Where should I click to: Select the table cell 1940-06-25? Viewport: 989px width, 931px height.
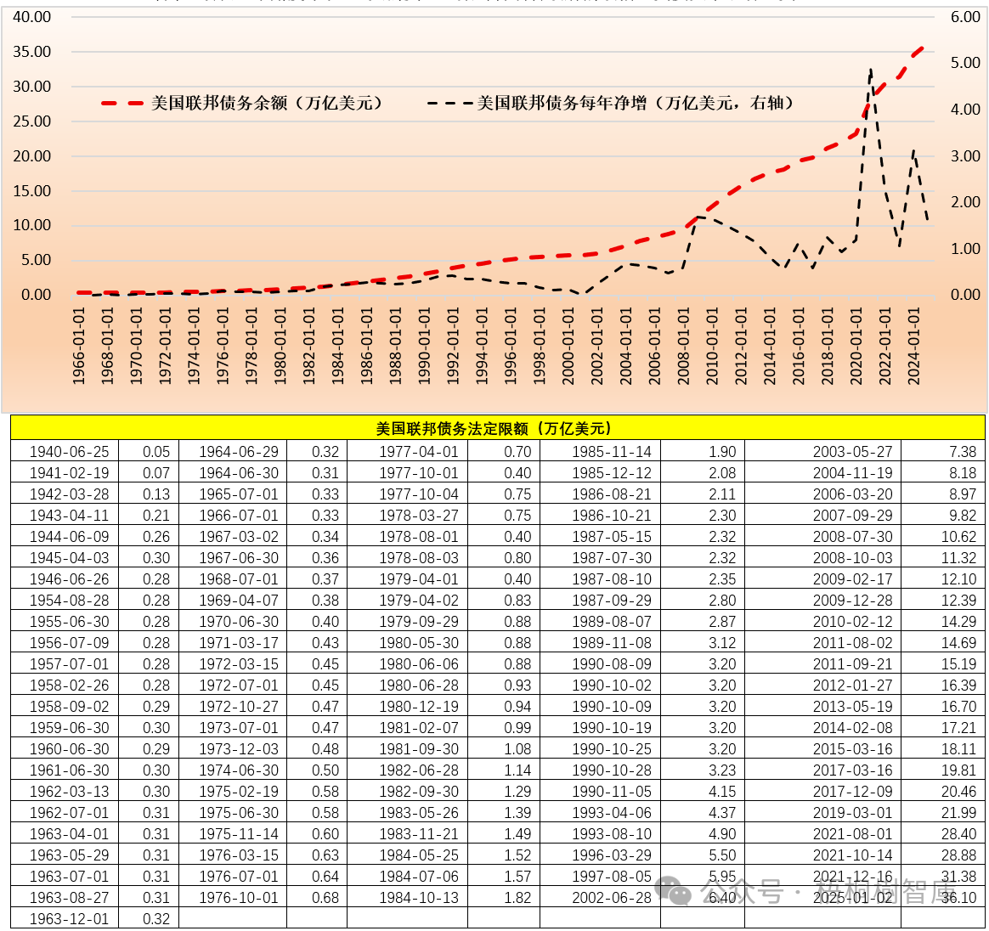(x=69, y=452)
